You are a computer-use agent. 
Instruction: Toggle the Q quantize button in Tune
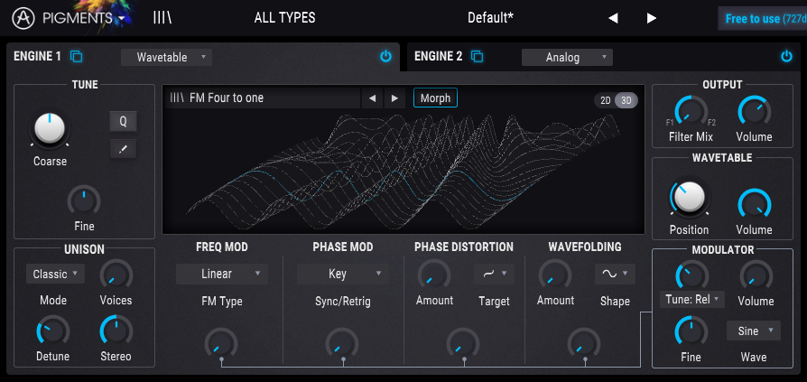click(123, 122)
